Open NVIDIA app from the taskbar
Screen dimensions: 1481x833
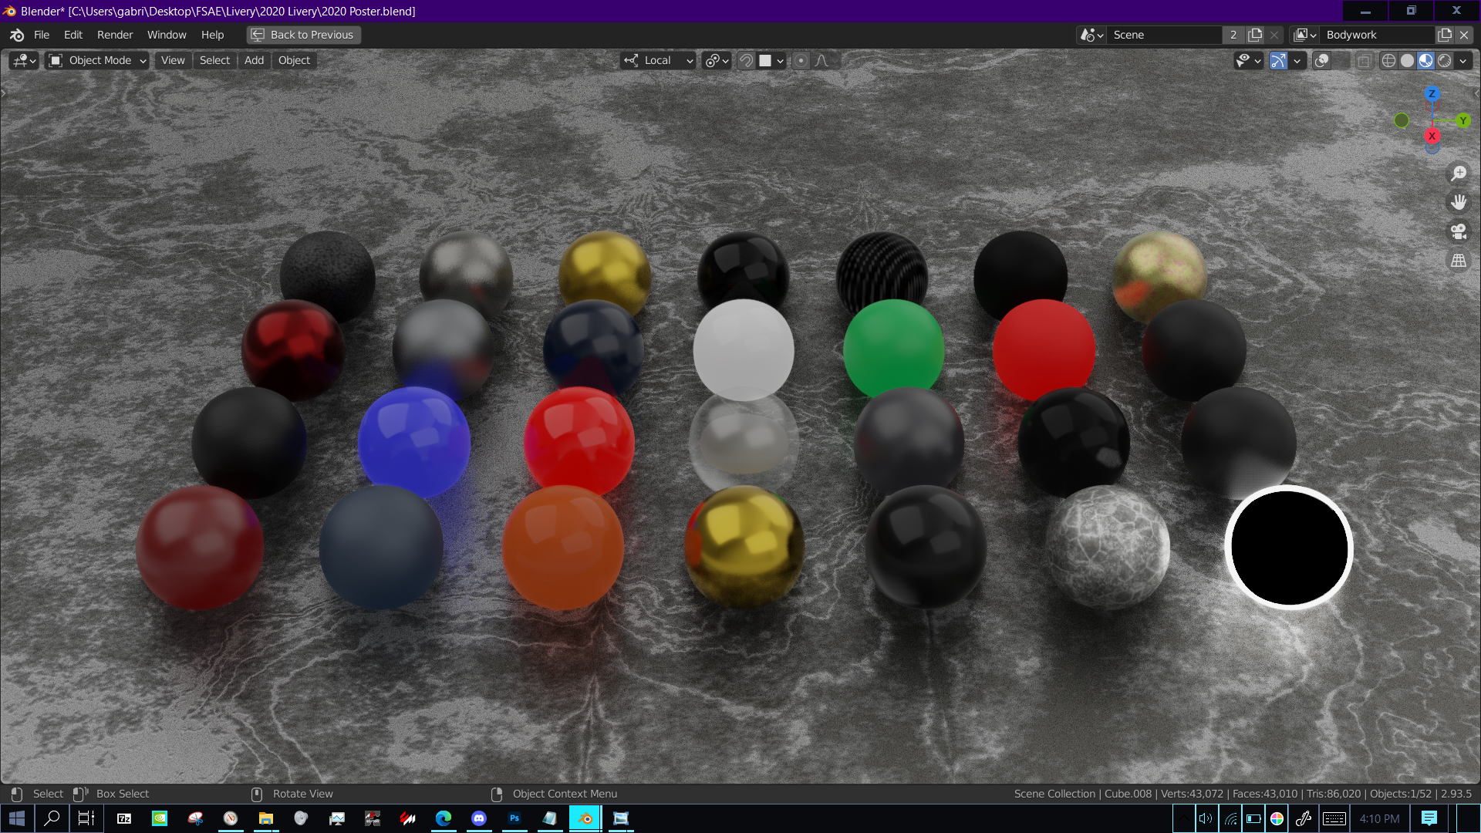point(160,818)
